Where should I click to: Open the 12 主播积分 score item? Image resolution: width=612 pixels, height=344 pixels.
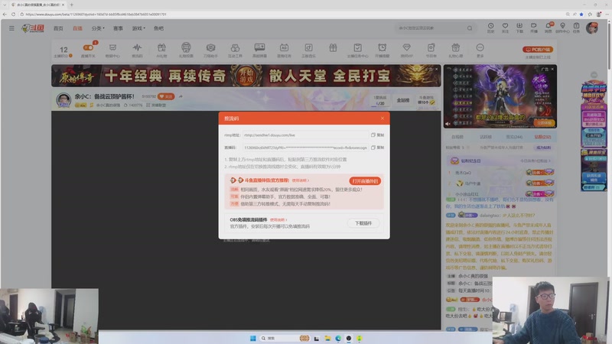(63, 51)
